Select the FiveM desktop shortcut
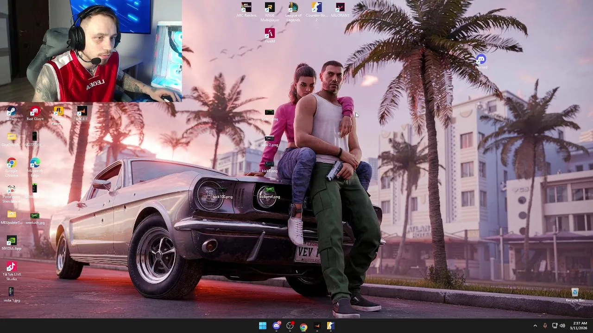 [270, 36]
